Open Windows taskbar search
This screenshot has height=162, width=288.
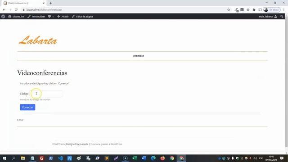pyautogui.click(x=13, y=158)
